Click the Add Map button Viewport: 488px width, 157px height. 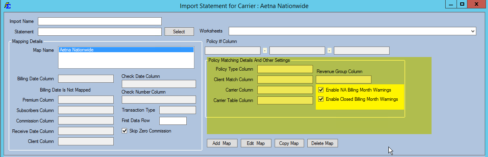(222, 143)
